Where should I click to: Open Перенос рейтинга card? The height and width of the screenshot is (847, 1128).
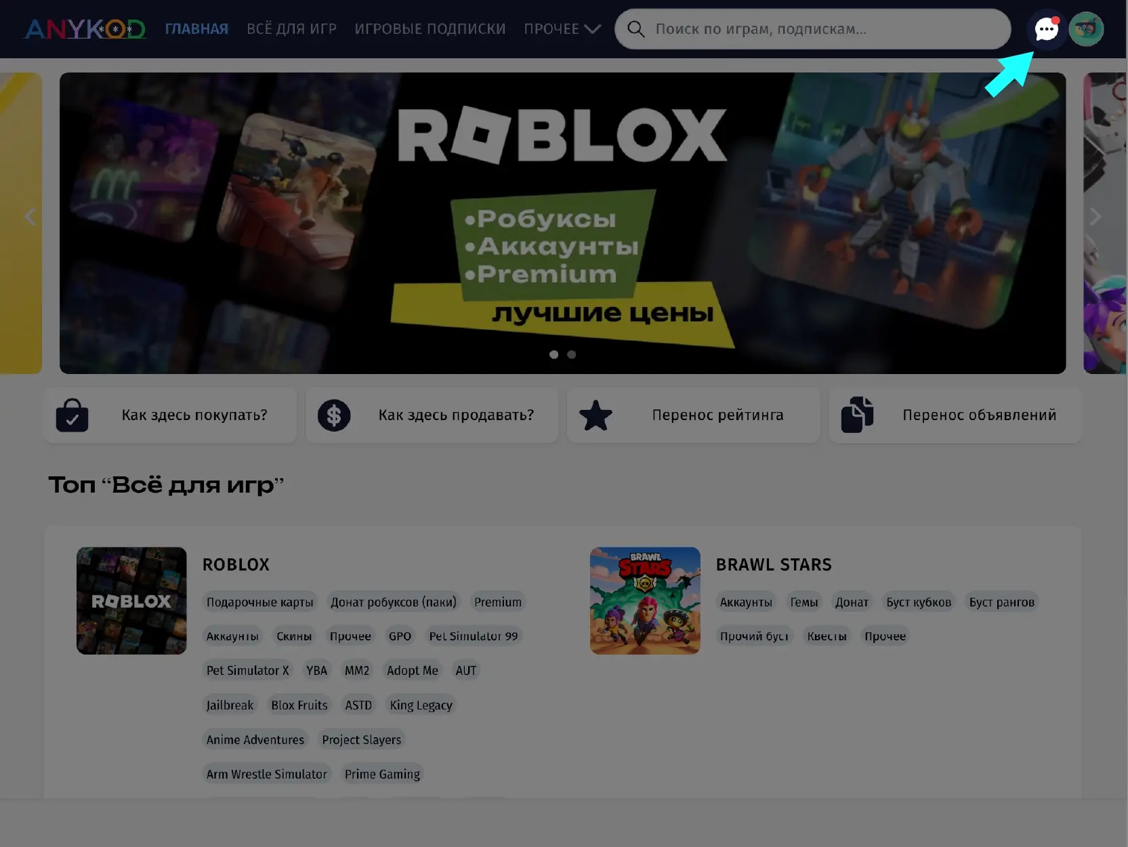coord(694,415)
